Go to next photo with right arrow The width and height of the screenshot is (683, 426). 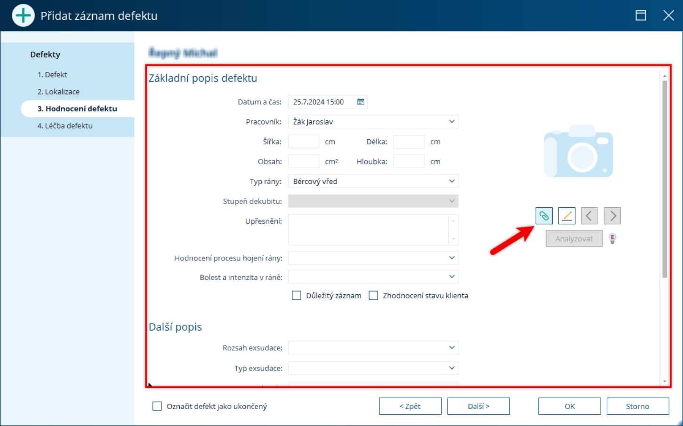point(612,216)
